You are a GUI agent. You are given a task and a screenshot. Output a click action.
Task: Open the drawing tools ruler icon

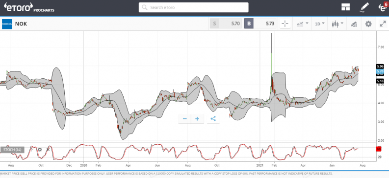[354, 24]
